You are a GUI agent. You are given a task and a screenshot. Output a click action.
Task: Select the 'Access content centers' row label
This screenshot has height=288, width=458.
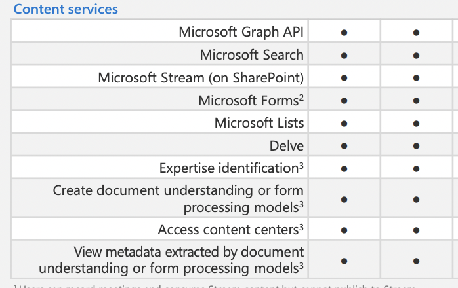[x=231, y=230]
